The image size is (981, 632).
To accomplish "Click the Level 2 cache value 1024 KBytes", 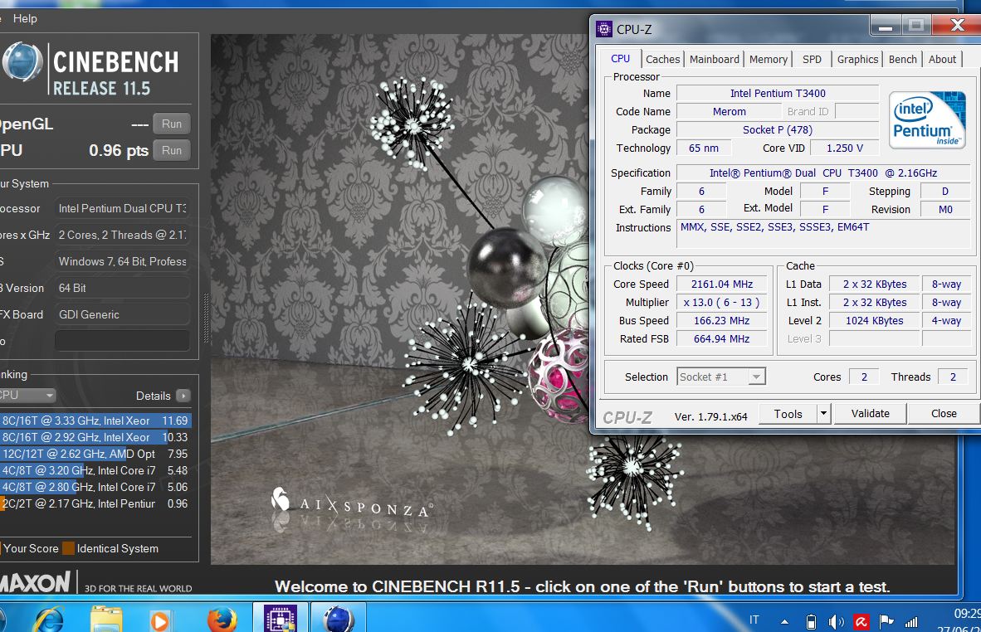I will (874, 321).
